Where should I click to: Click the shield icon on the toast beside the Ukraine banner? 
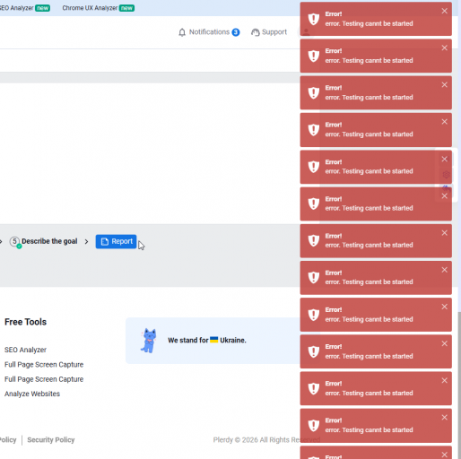(x=314, y=351)
